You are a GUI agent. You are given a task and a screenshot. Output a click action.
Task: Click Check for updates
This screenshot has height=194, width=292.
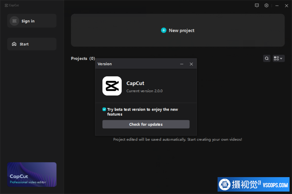[x=146, y=124]
